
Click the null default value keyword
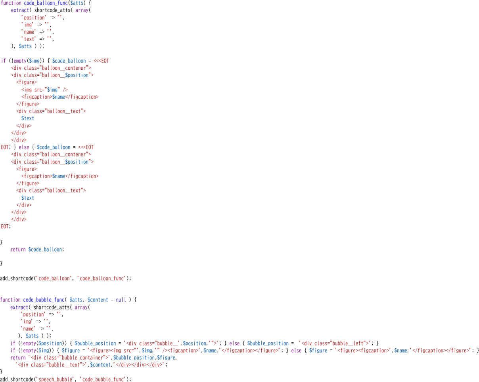click(121, 300)
